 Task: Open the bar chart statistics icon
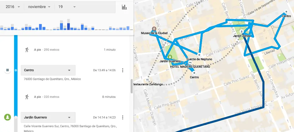(x=124, y=7)
